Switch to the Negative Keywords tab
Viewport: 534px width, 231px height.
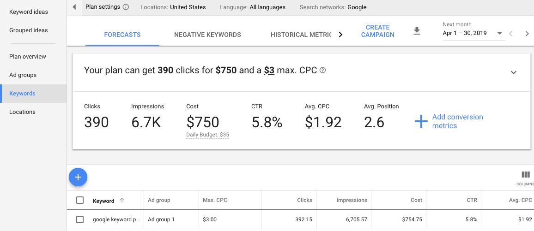[x=207, y=35]
